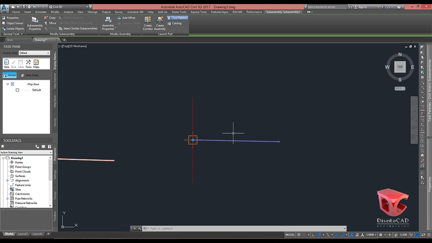Click the viewport Top view control label
The height and width of the screenshot is (243, 432).
tap(65, 46)
